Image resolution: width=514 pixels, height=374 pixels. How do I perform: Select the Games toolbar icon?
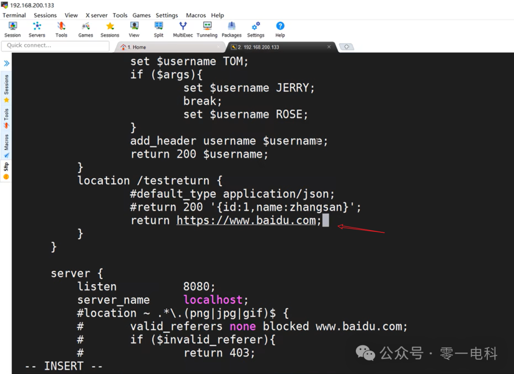click(85, 29)
